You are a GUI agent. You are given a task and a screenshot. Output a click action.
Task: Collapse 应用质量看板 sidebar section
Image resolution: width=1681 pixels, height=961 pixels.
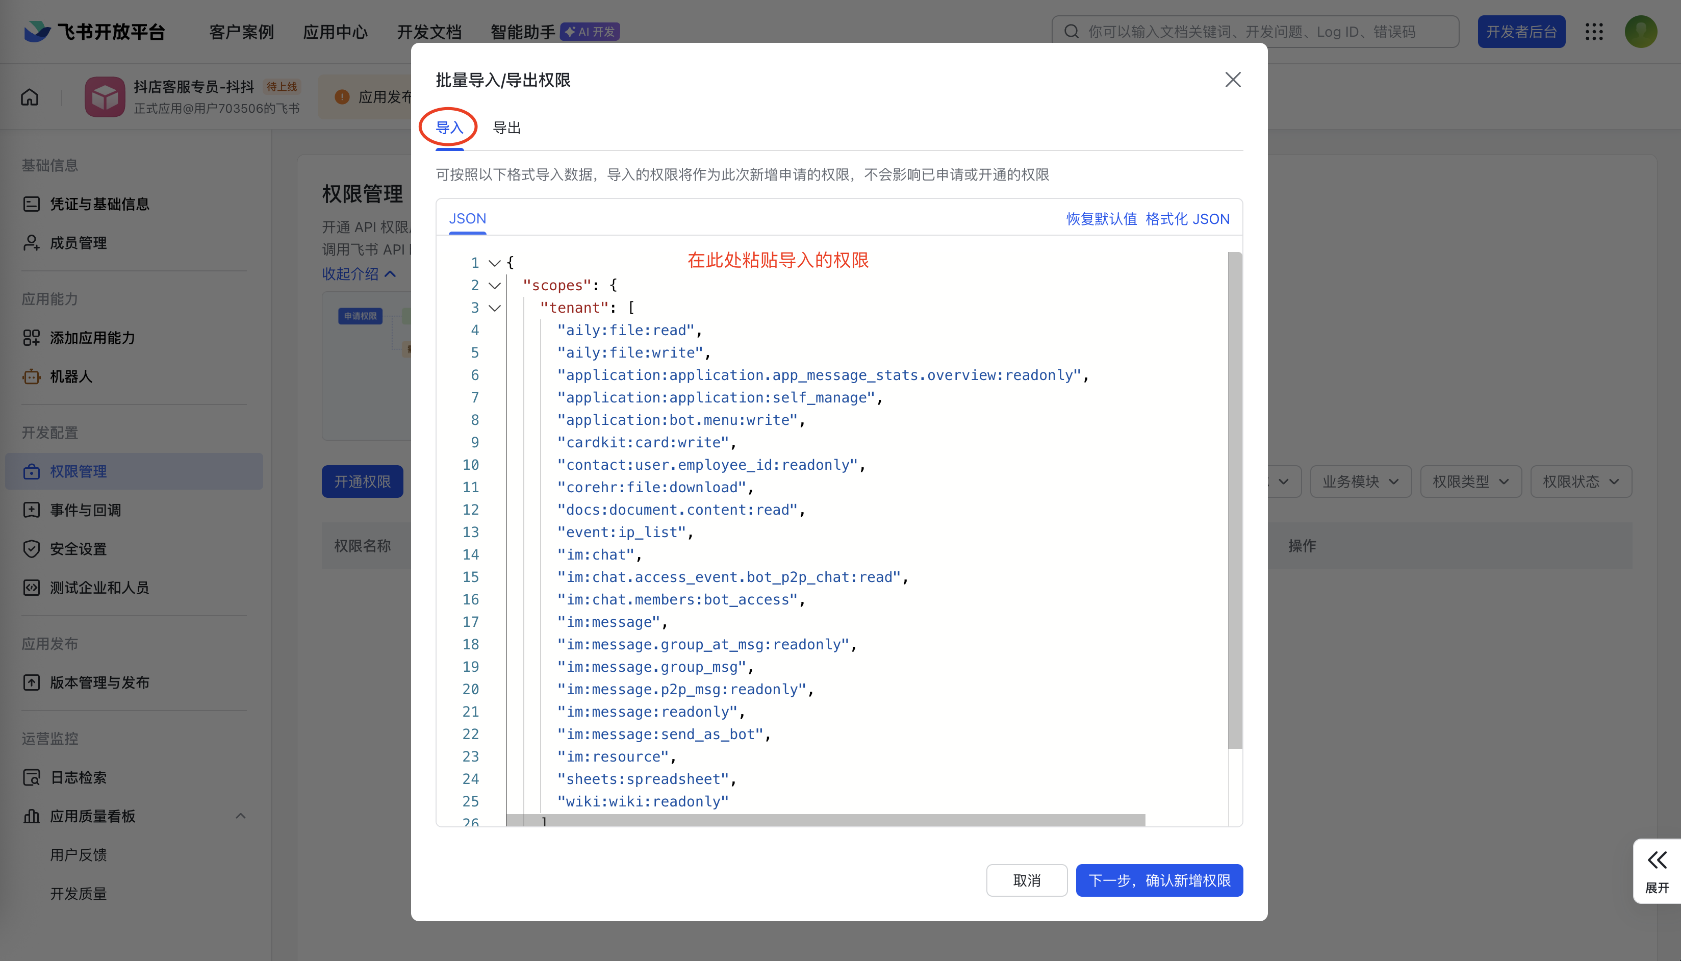pyautogui.click(x=241, y=816)
